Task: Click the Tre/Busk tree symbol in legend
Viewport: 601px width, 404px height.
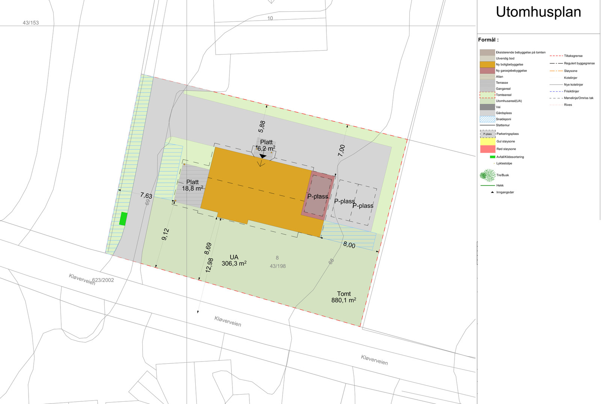Action: point(488,175)
